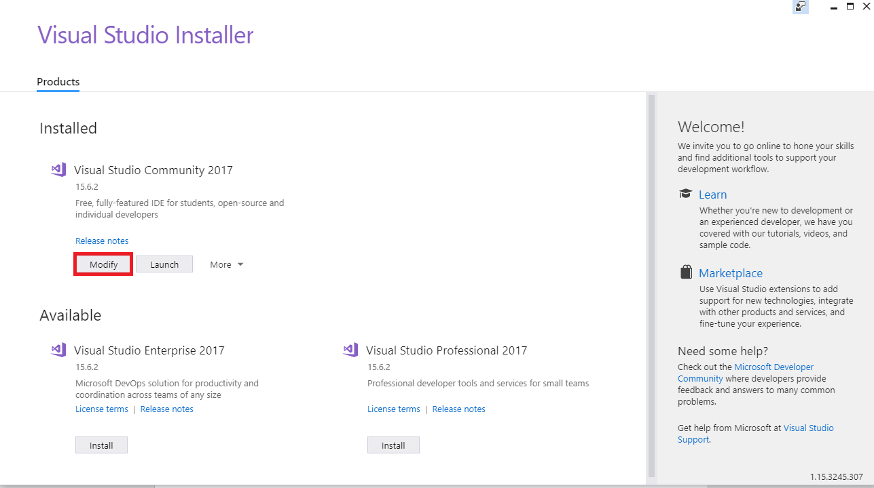Click the Need some help? heading

723,351
